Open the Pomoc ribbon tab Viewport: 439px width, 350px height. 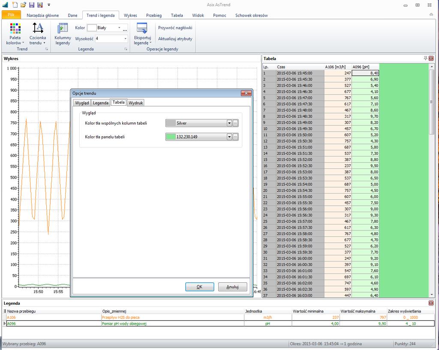219,15
